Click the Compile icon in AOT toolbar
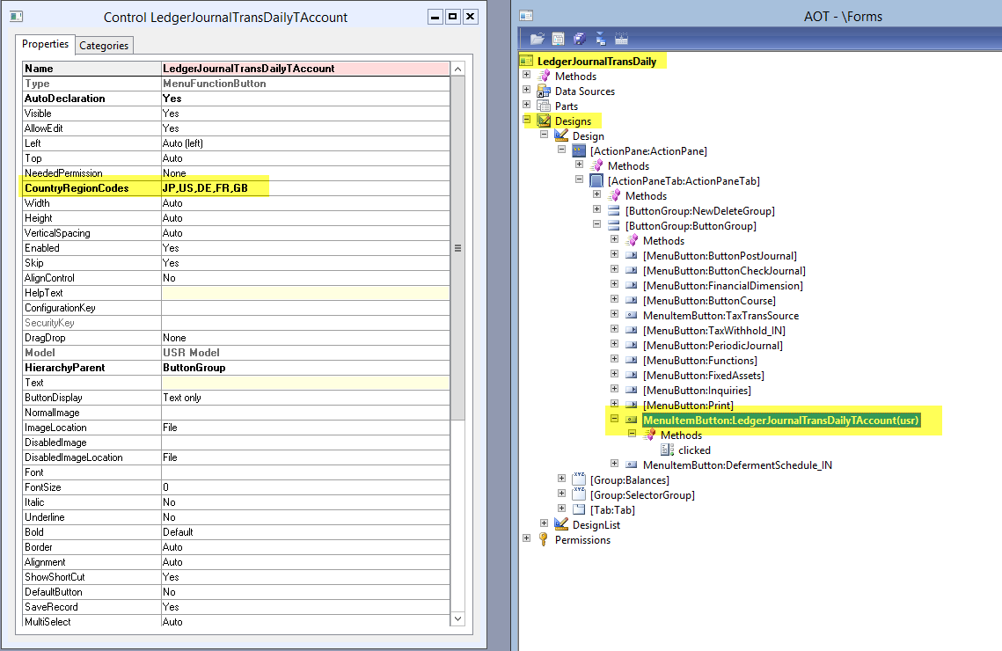The height and width of the screenshot is (651, 1002). click(621, 39)
